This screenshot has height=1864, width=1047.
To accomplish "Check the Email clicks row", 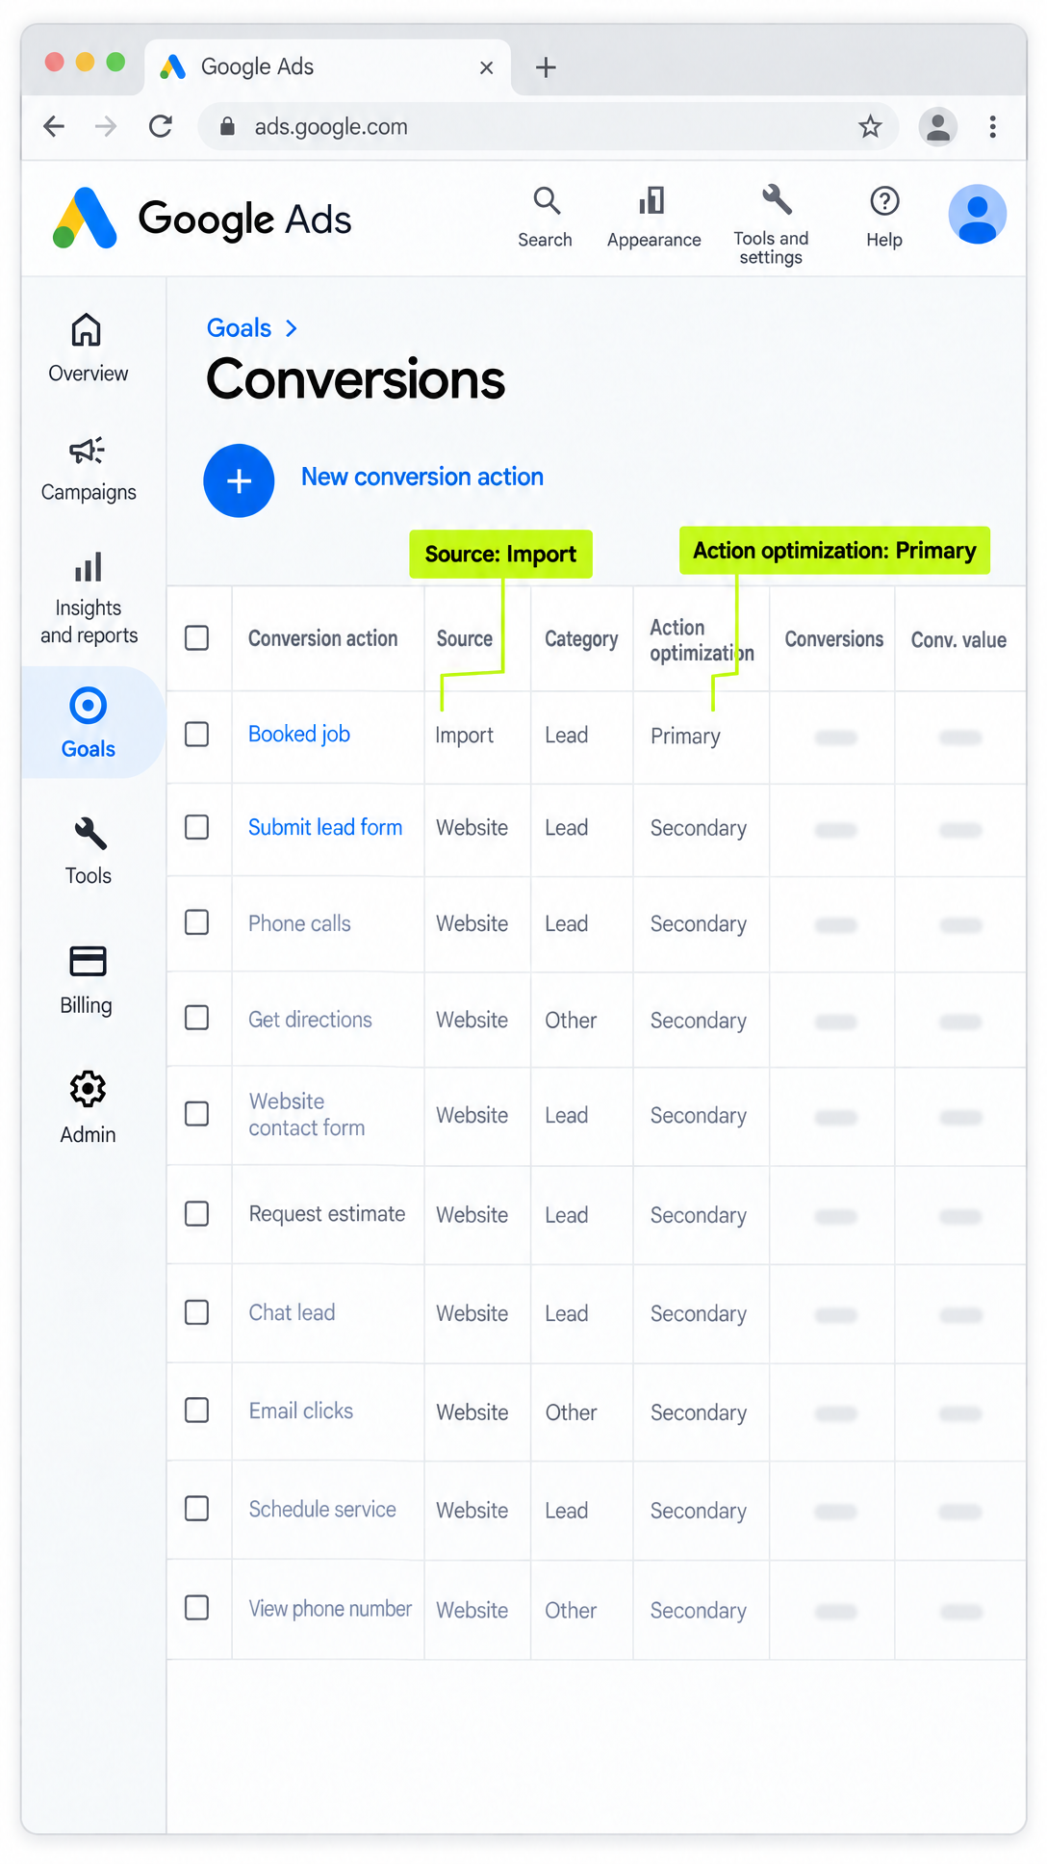I will click(197, 1411).
